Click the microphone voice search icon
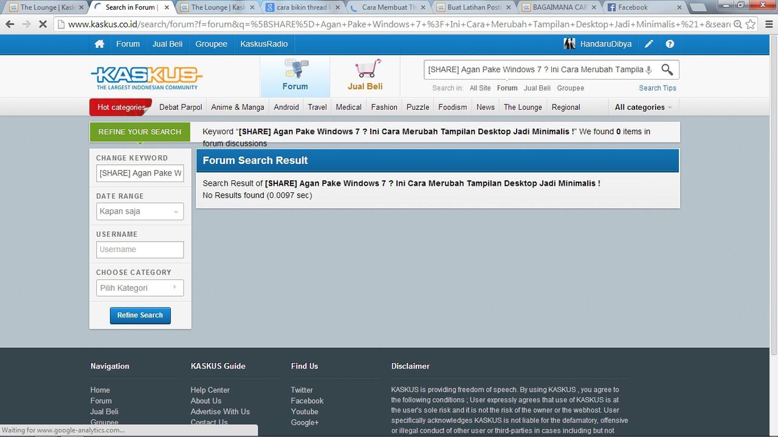The image size is (778, 437). pos(649,70)
